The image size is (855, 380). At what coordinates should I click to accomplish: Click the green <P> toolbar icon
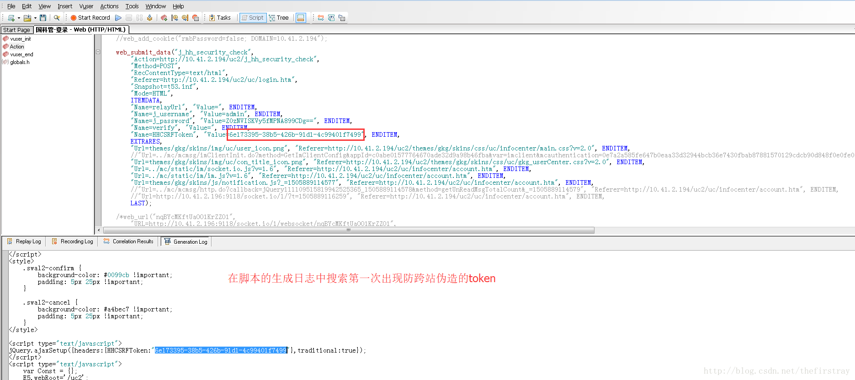[x=331, y=18]
